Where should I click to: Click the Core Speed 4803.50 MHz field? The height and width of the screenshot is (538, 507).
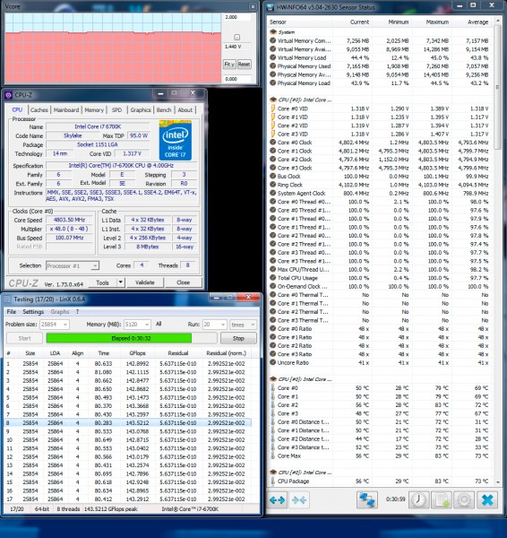pyautogui.click(x=69, y=220)
